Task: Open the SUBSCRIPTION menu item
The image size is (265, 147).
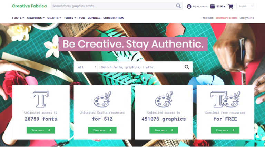Action: coord(114,18)
